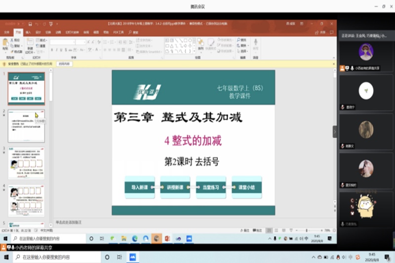Click the Save icon in quick access toolbar
The image size is (395, 263).
click(x=30, y=24)
